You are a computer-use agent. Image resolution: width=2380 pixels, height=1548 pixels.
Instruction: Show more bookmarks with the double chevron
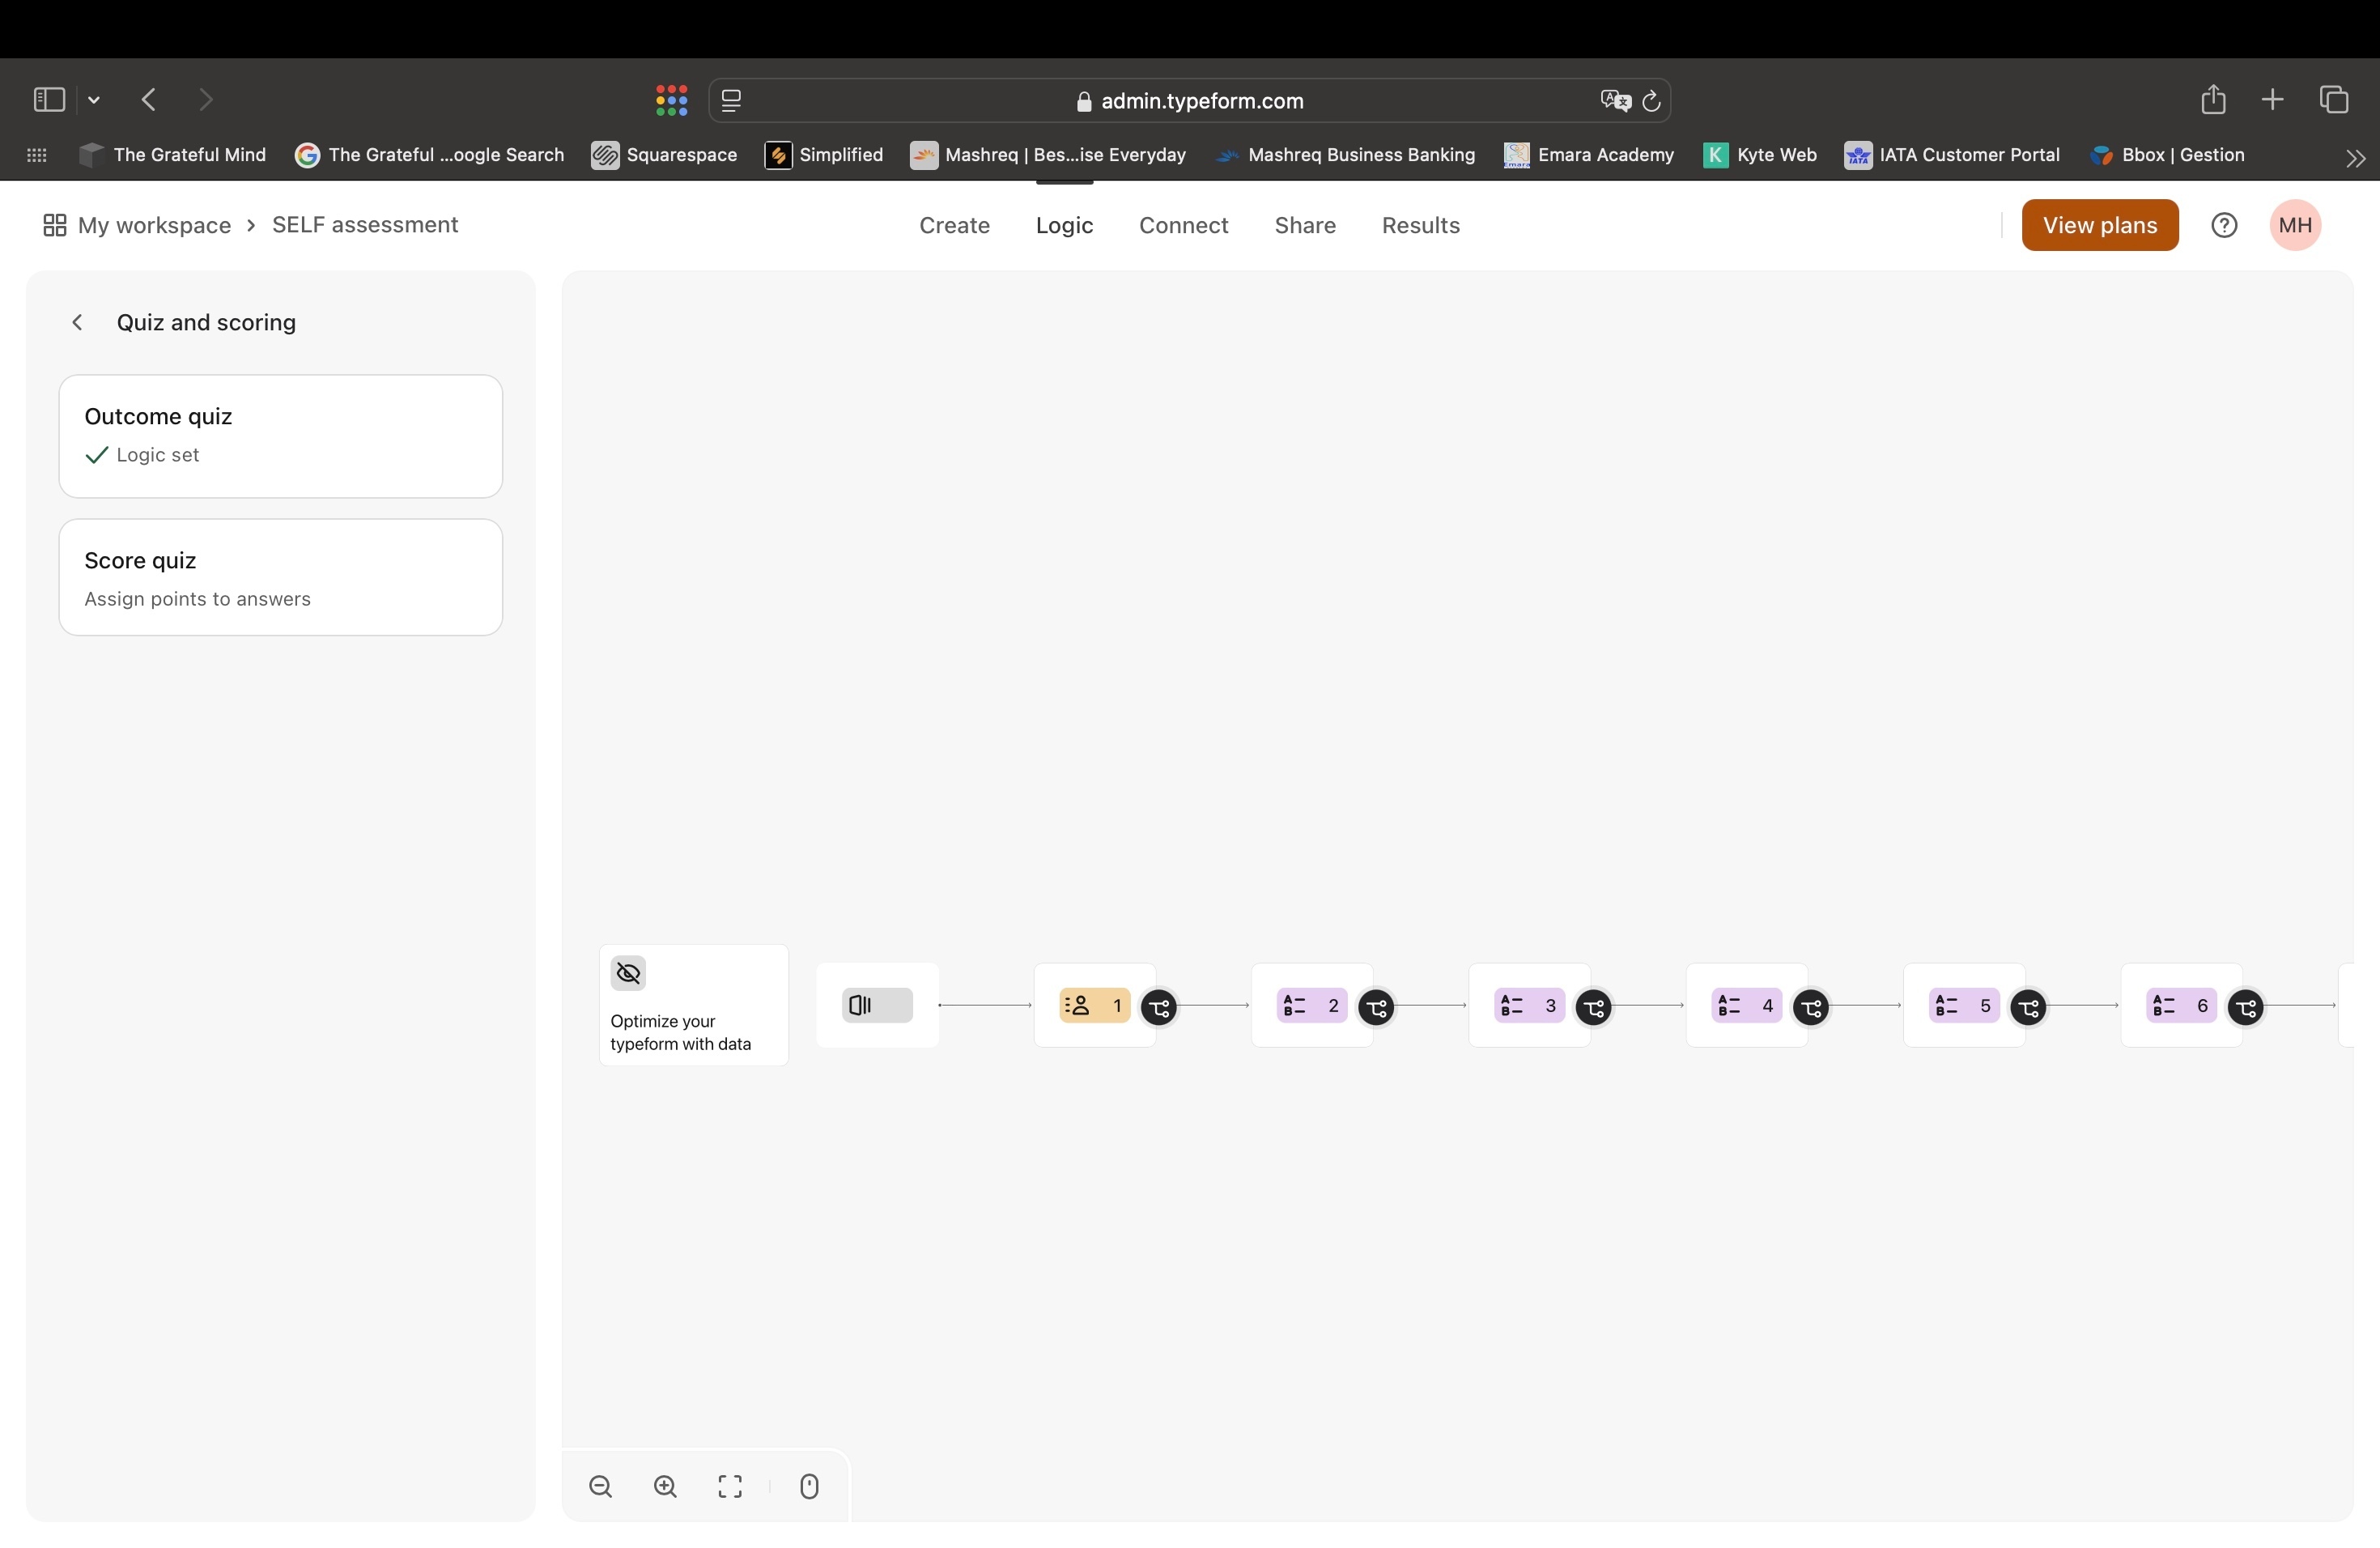(2356, 158)
